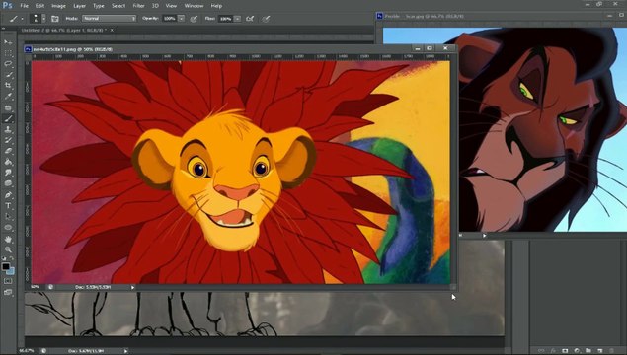Select the Lasso tool
The image size is (627, 355).
(8, 63)
